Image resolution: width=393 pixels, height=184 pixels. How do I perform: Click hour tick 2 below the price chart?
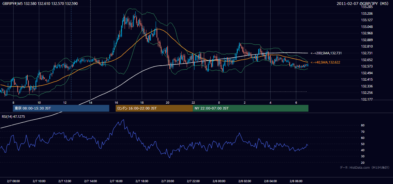pyautogui.click(x=244, y=102)
